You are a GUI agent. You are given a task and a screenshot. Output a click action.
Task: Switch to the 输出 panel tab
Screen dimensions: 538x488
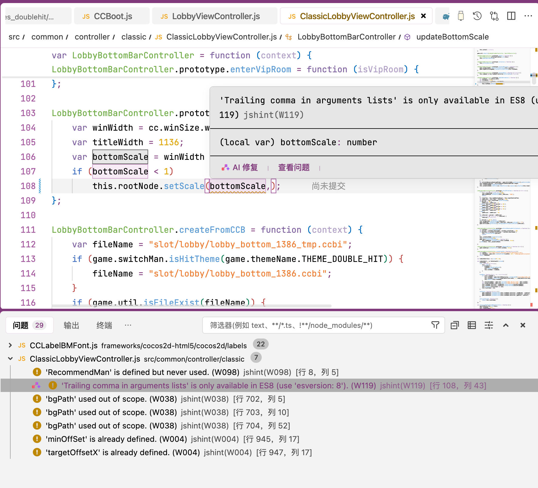(71, 325)
